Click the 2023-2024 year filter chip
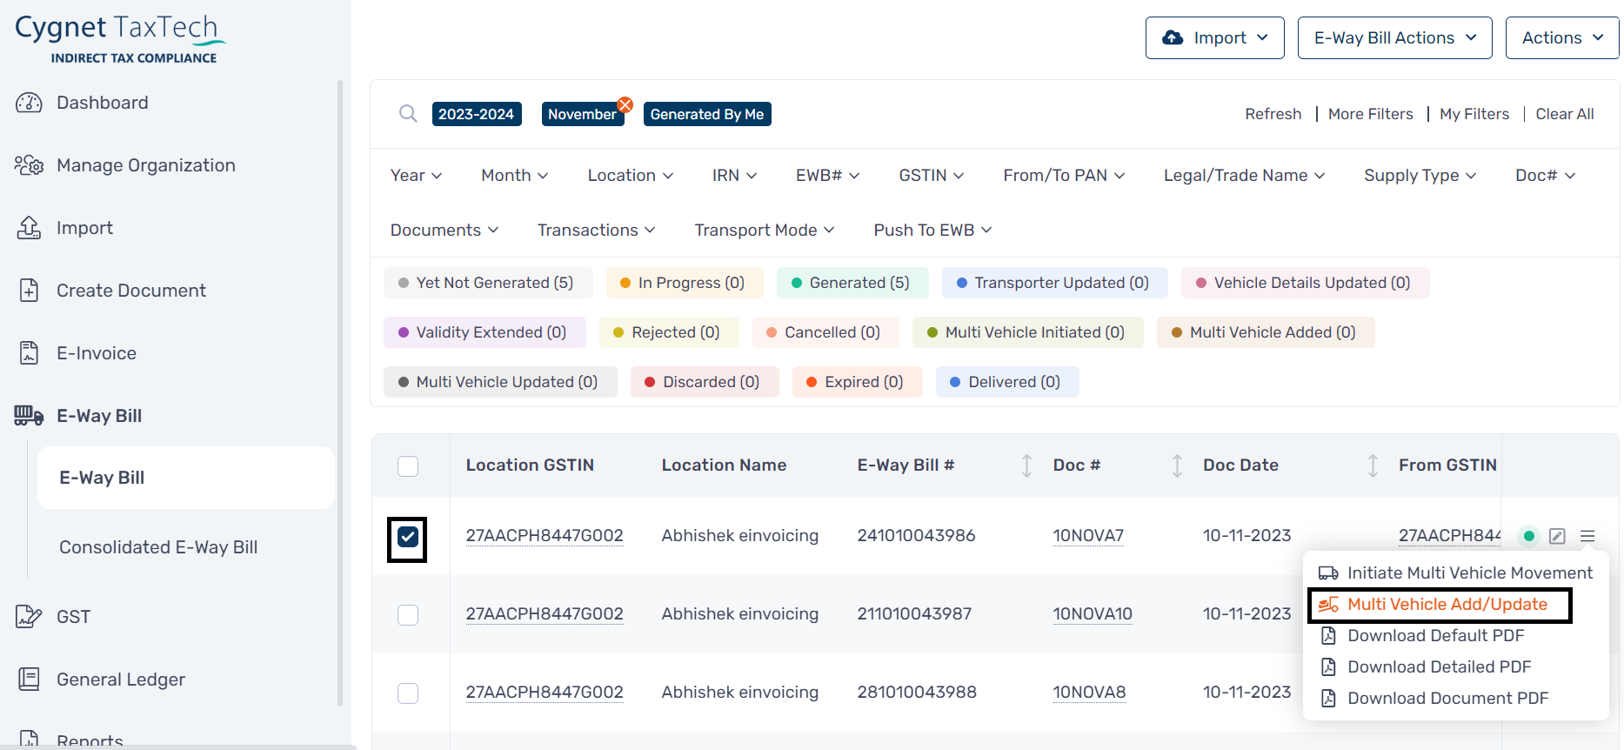Viewport: 1624px width, 750px height. click(477, 114)
